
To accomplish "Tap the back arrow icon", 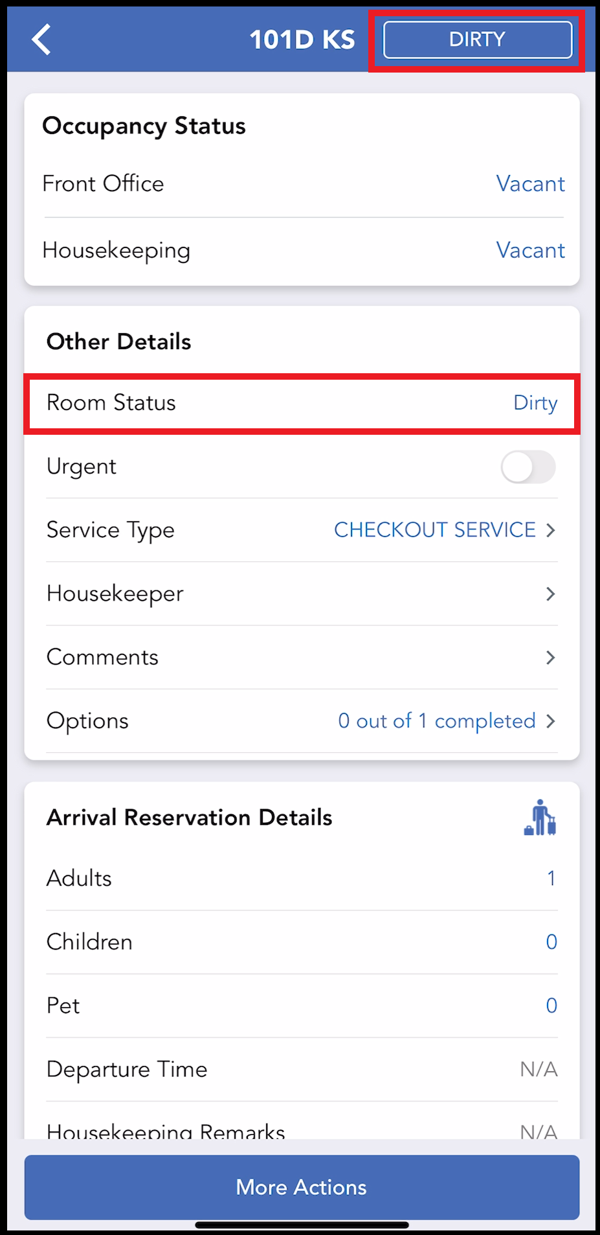I will [x=41, y=40].
